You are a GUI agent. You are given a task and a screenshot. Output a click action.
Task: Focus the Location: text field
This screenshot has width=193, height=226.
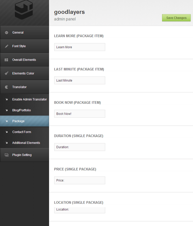(80, 210)
